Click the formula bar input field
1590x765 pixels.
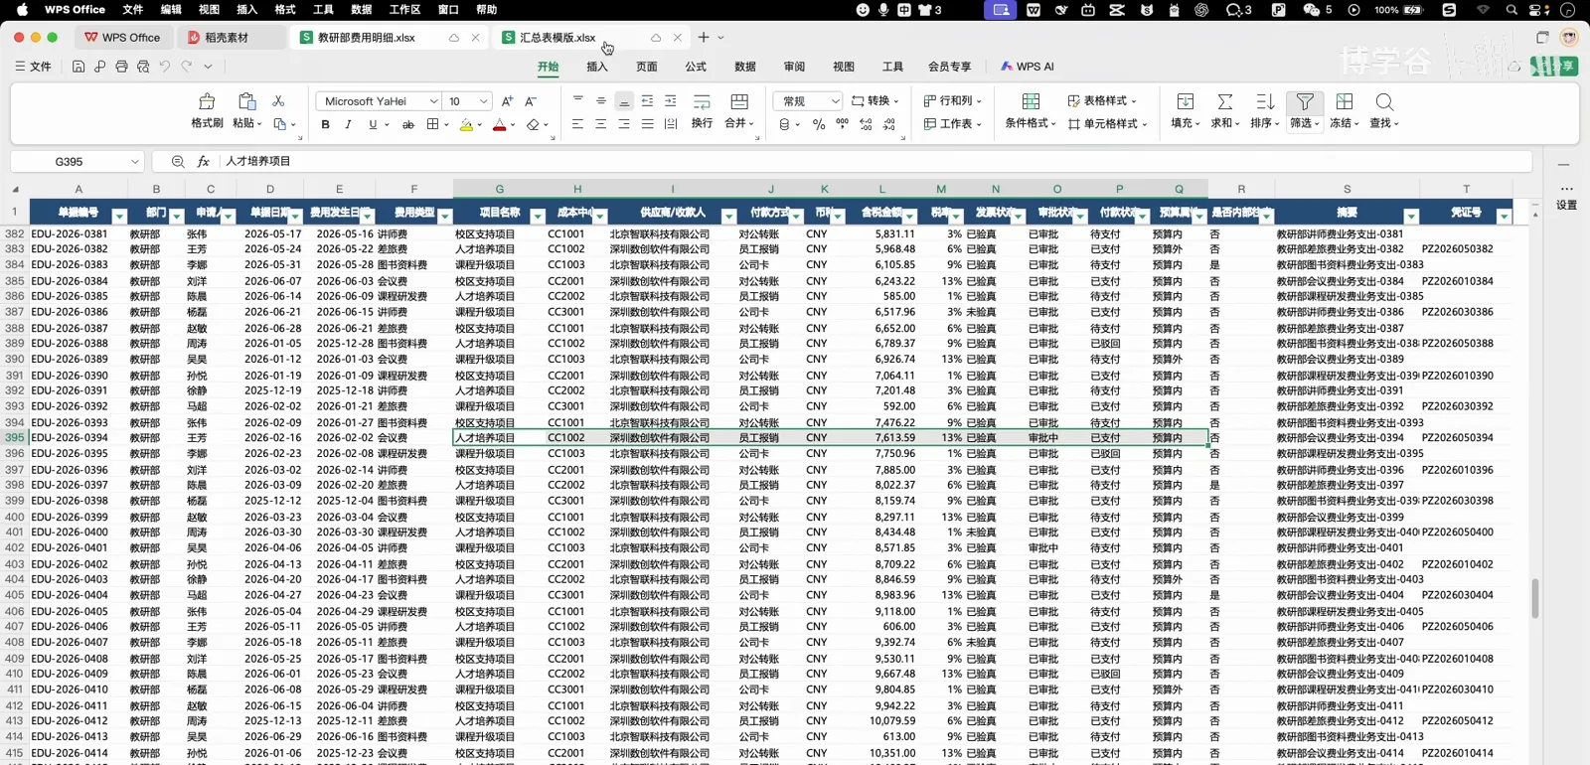tap(874, 161)
